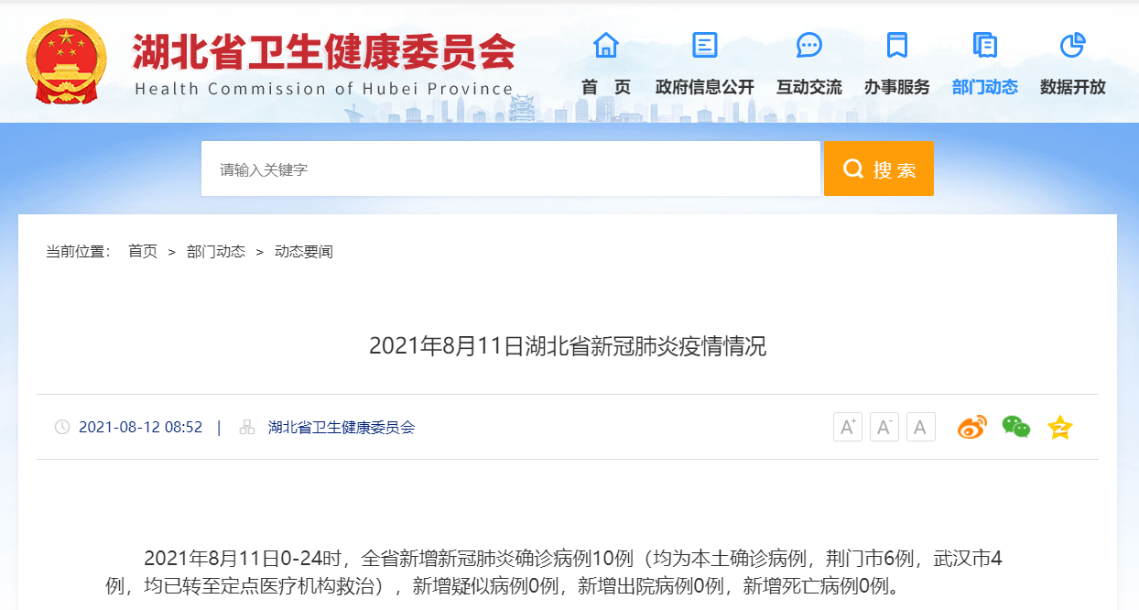The image size is (1139, 610).
Task: Share the article to WeChat
Action: tap(1016, 427)
